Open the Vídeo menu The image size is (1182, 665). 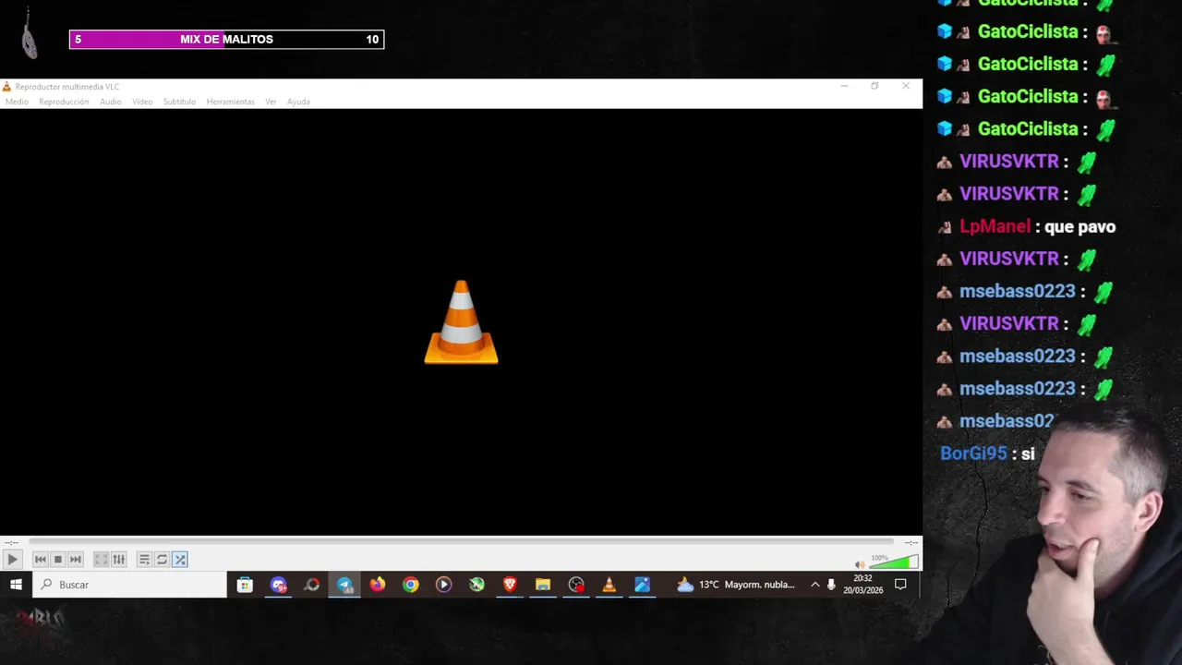point(142,102)
